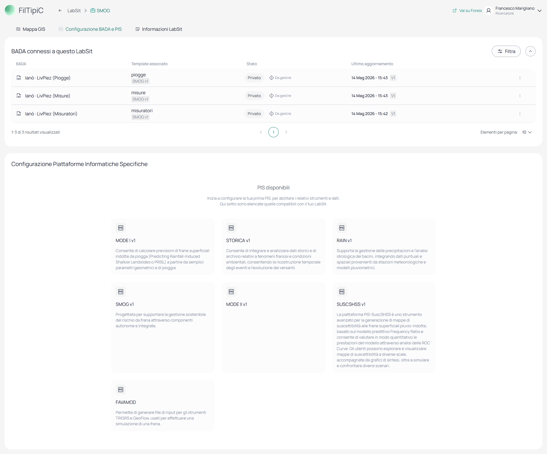The height and width of the screenshot is (454, 547).
Task: Click the Filtra button
Action: pyautogui.click(x=506, y=51)
